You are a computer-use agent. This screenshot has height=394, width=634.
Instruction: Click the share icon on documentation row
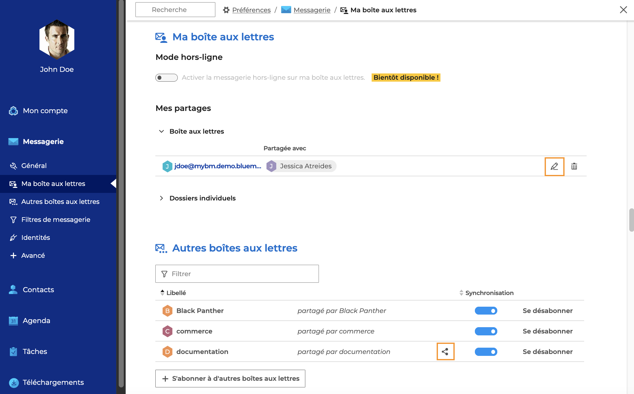(x=445, y=351)
